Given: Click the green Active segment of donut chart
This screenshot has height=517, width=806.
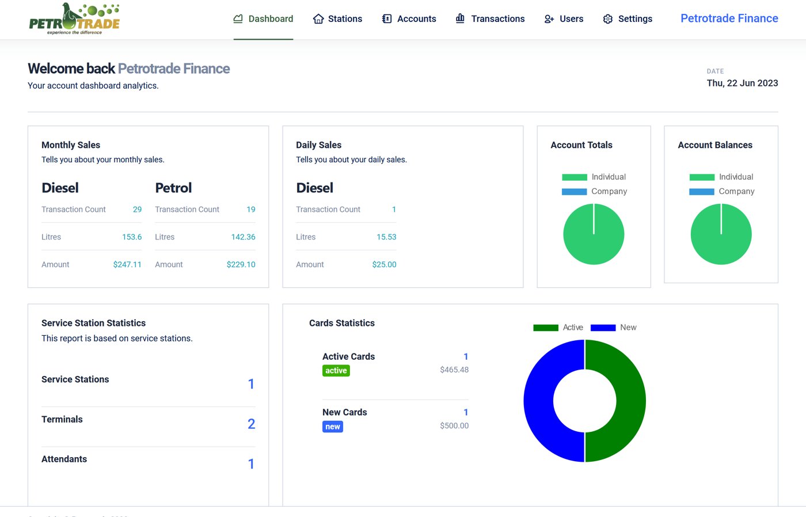Looking at the screenshot, I should click(630, 401).
